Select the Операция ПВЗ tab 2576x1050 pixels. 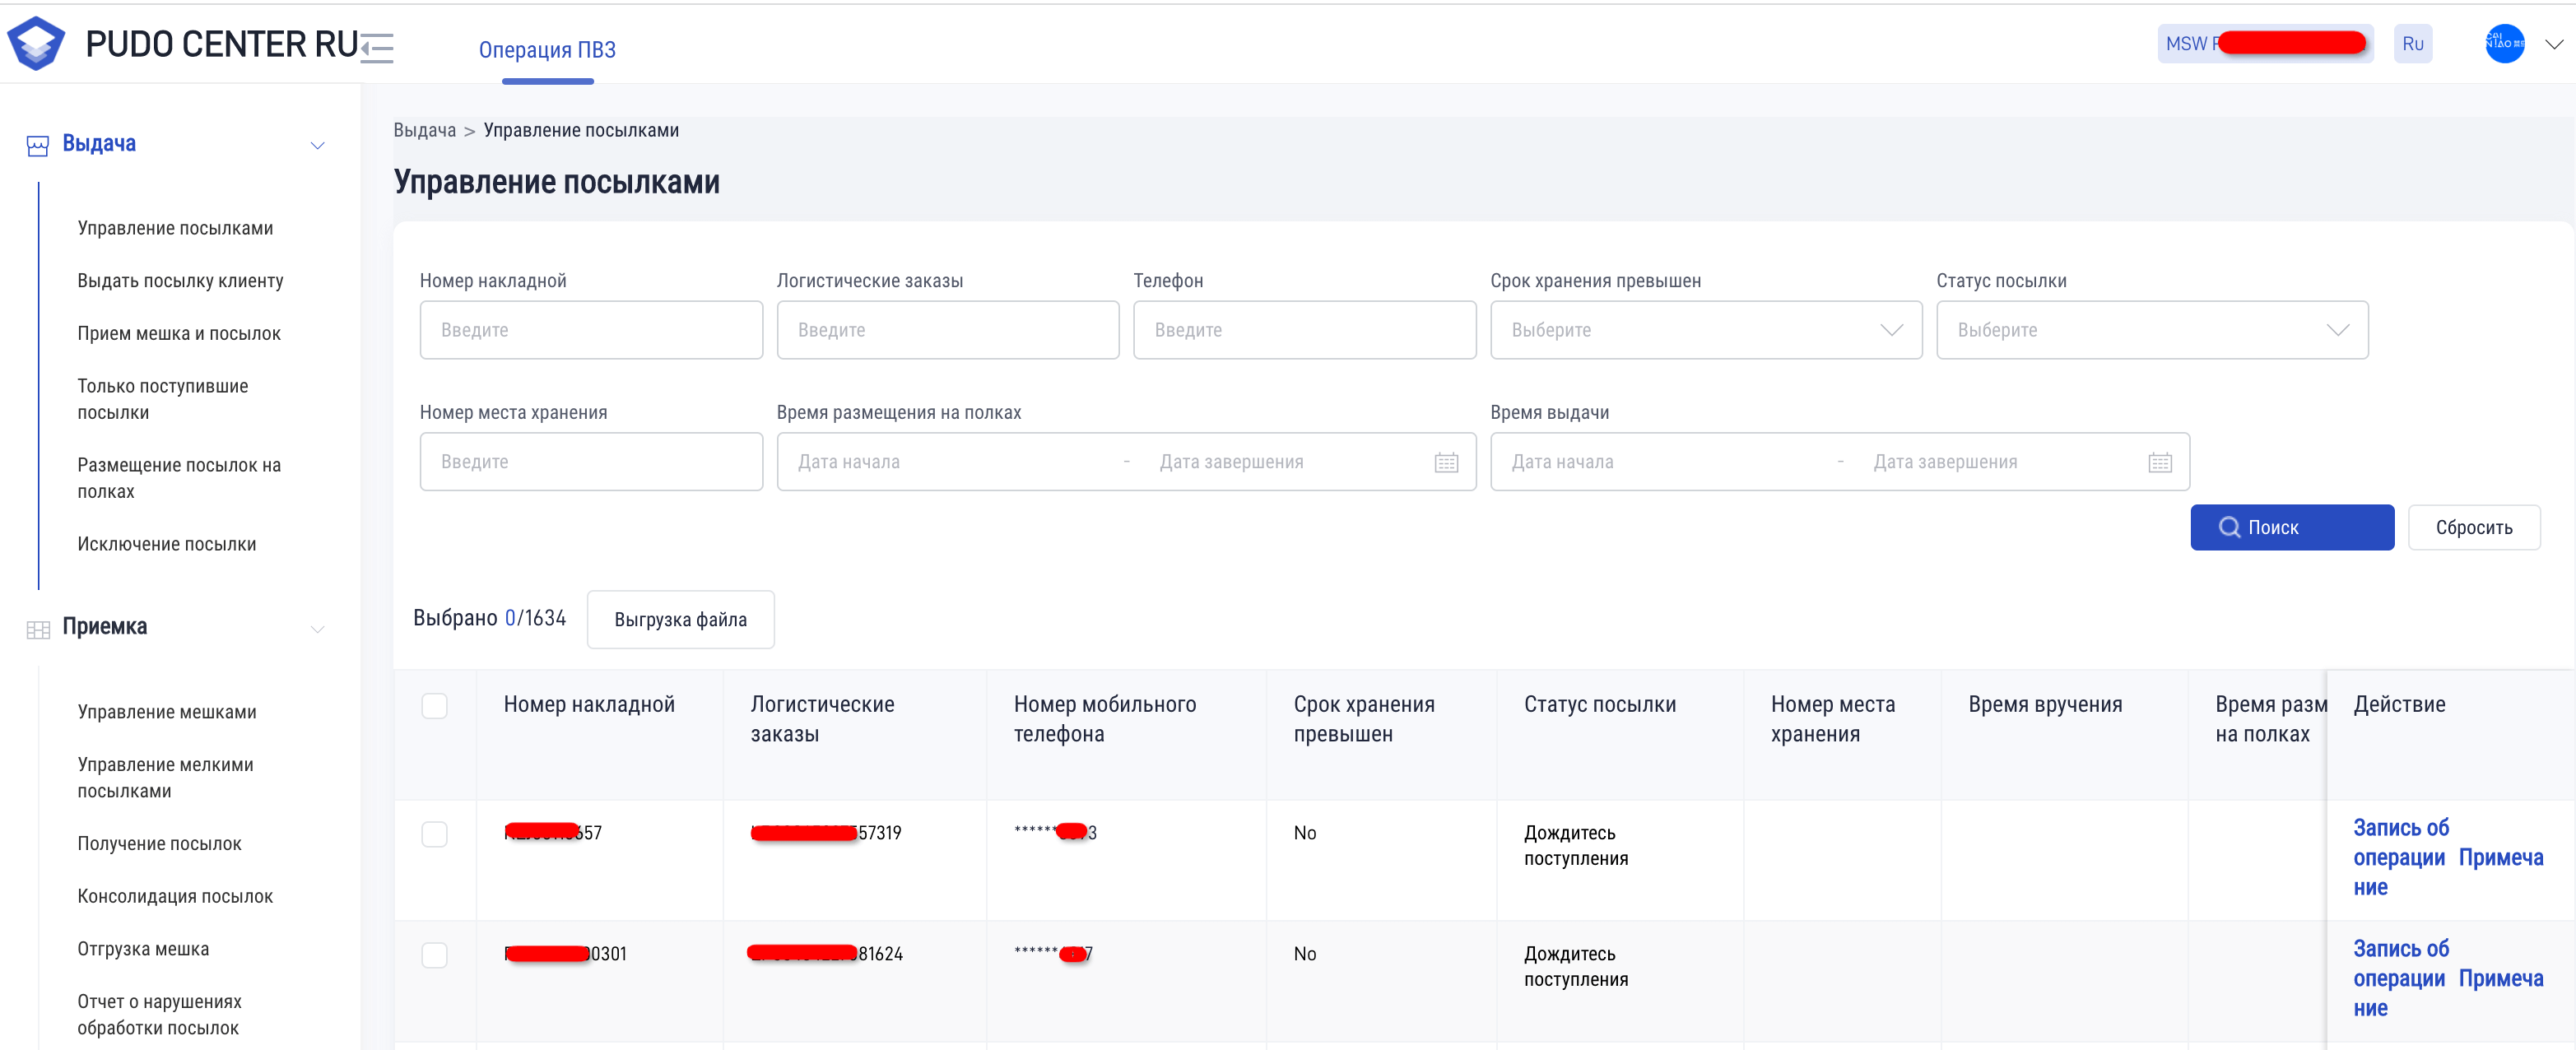pyautogui.click(x=547, y=50)
